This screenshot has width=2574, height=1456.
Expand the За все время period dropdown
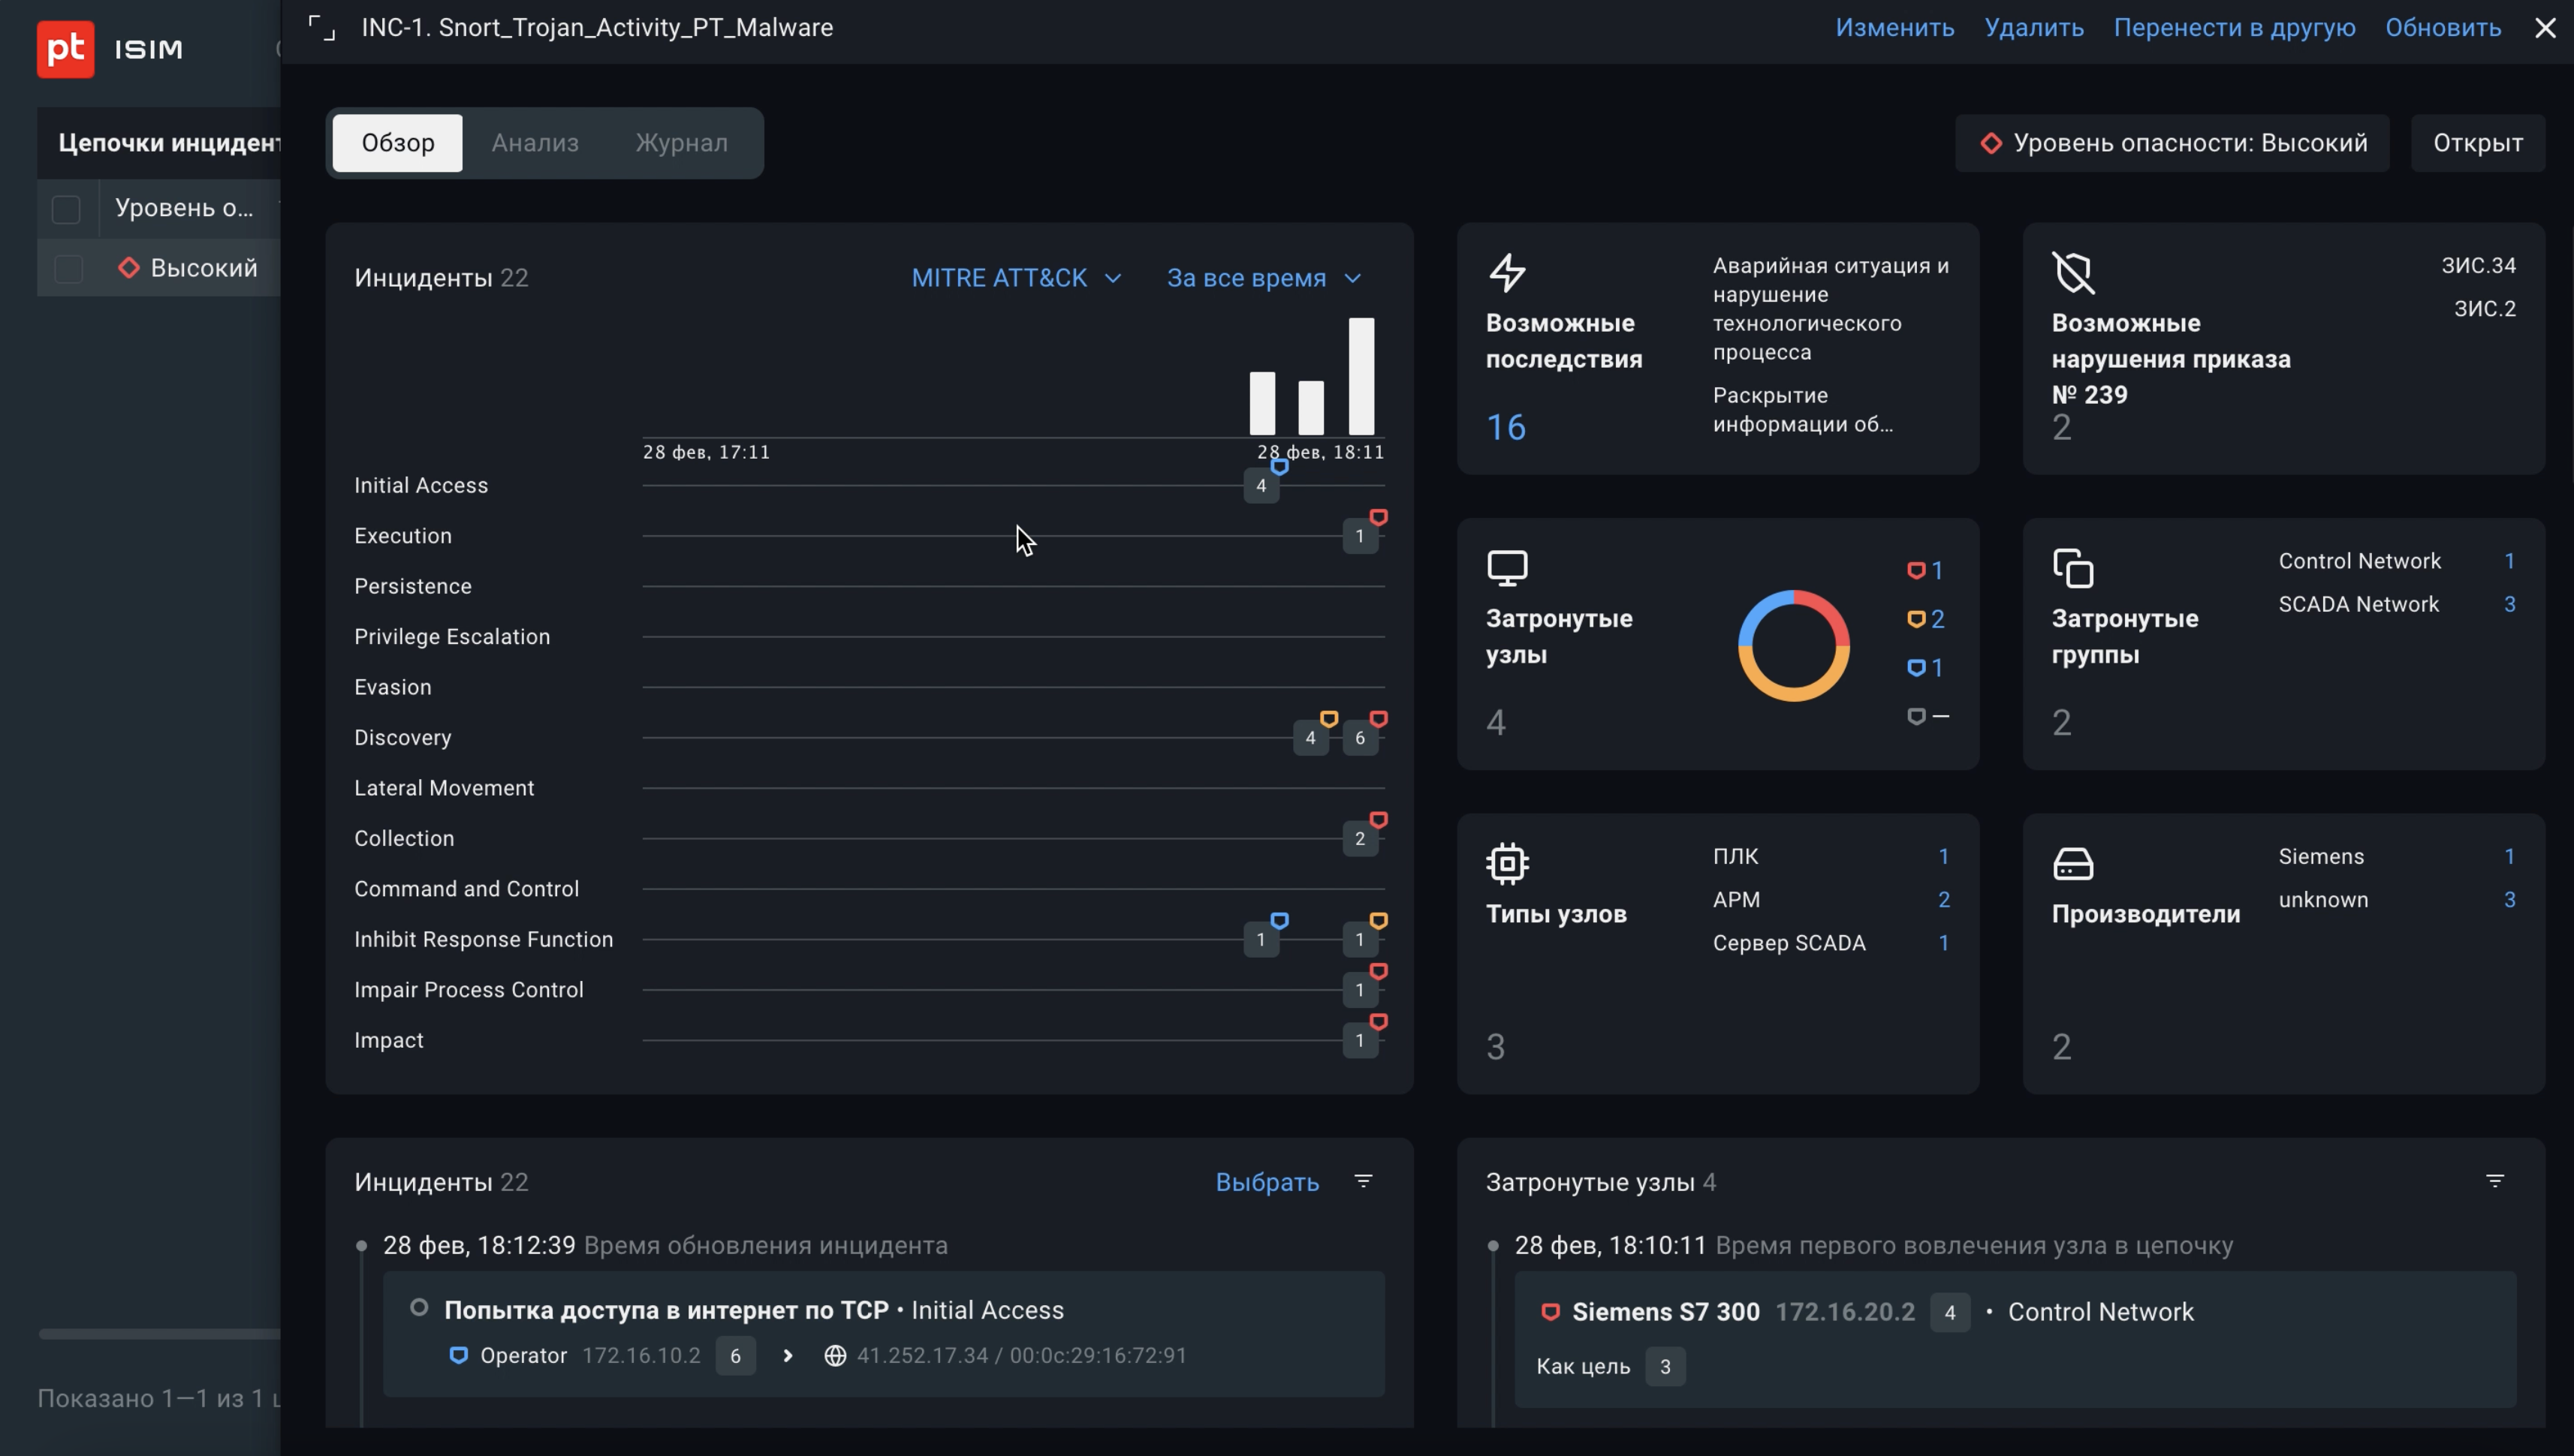(x=1264, y=278)
